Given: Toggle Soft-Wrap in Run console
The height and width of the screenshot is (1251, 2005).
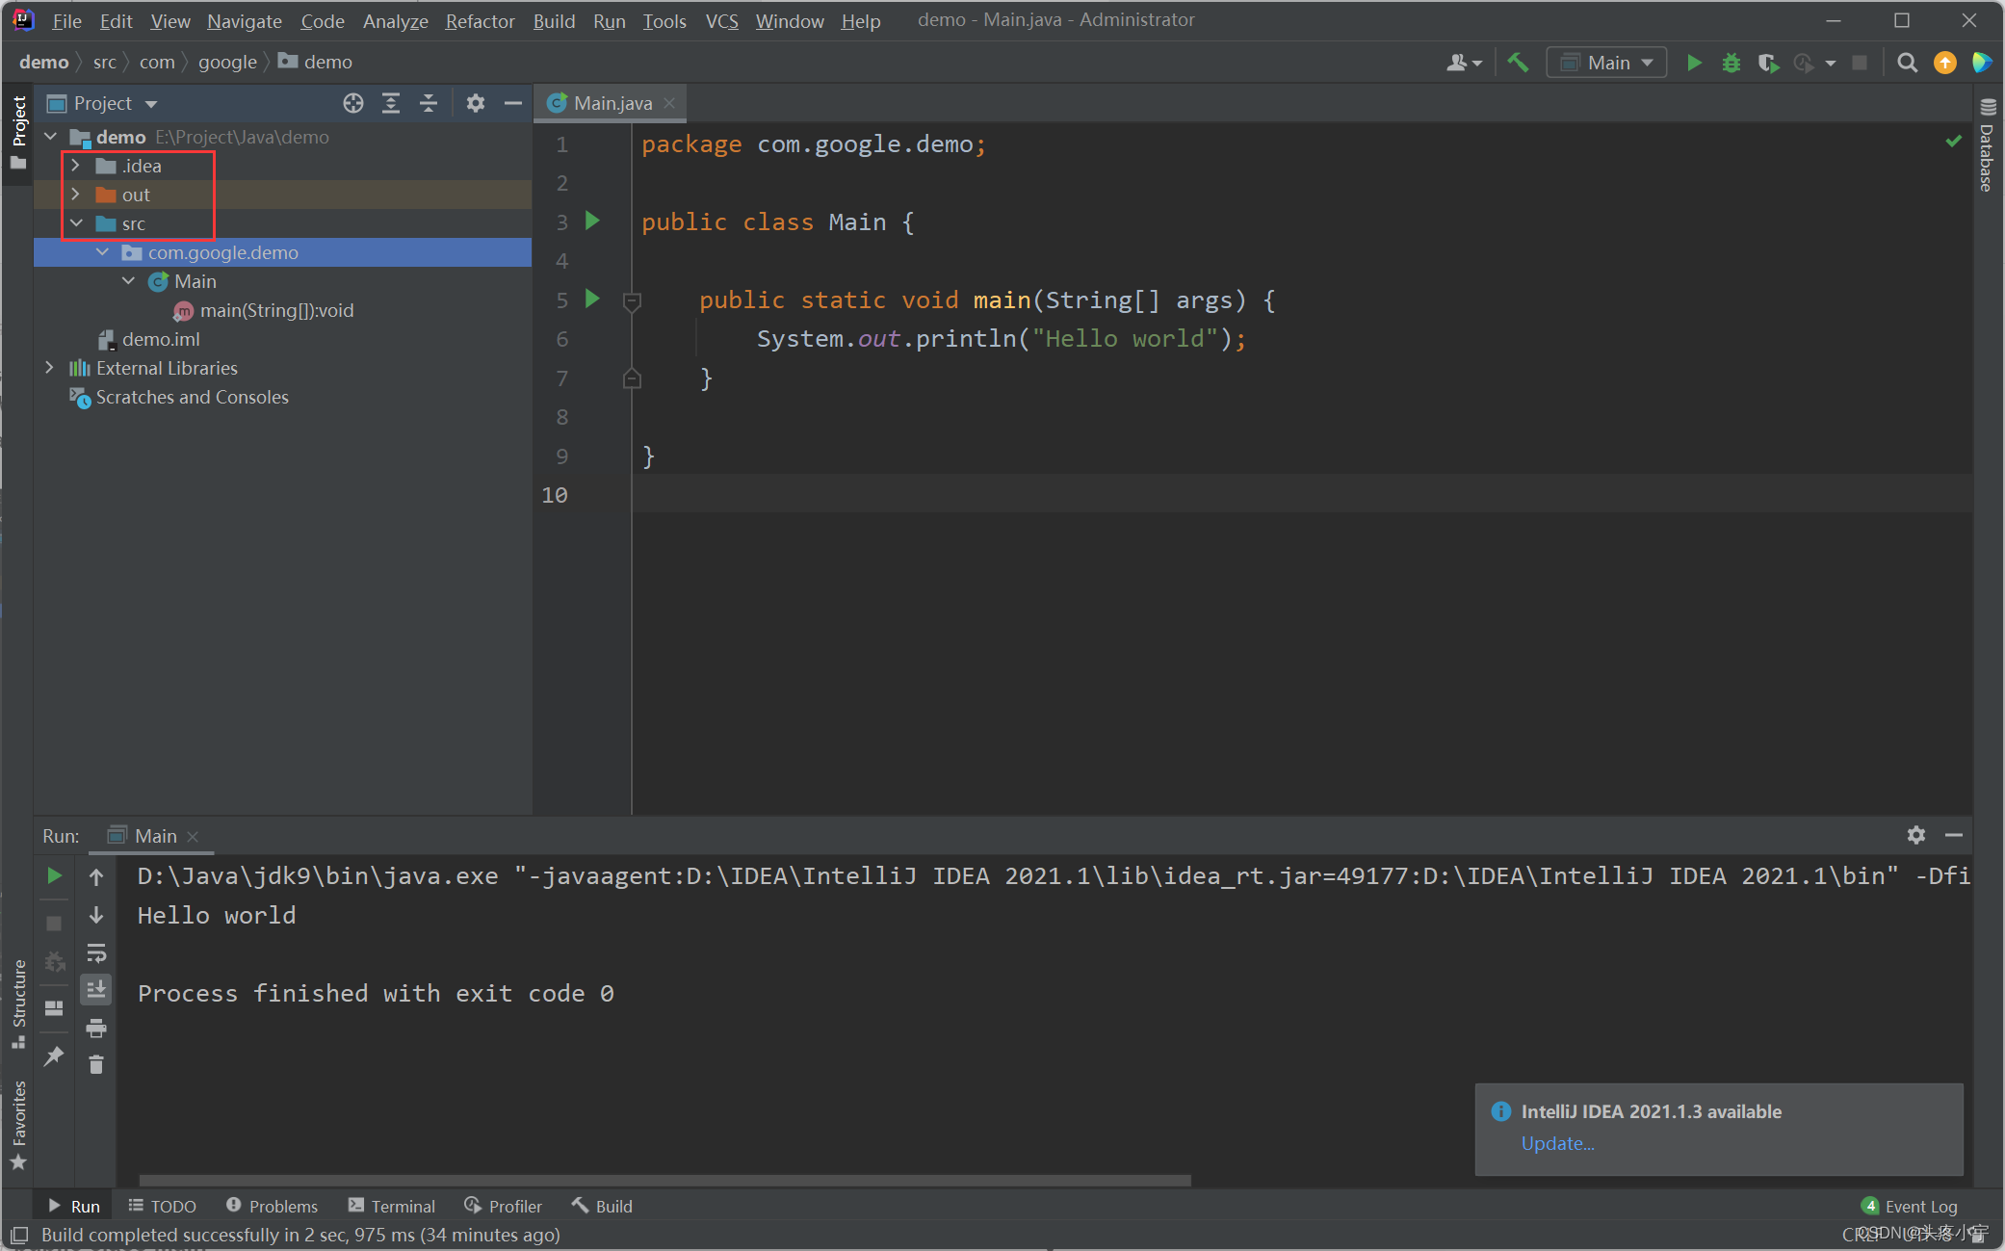Looking at the screenshot, I should click(95, 953).
